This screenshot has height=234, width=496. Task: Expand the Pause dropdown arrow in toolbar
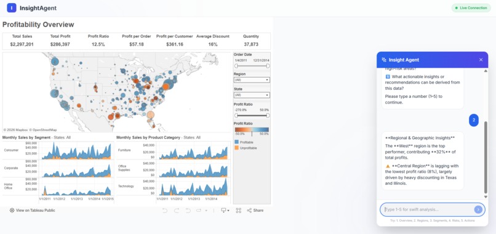coord(206,210)
